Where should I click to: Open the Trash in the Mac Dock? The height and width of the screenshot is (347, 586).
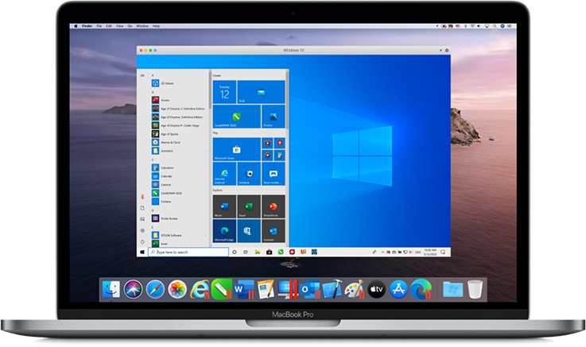475,289
